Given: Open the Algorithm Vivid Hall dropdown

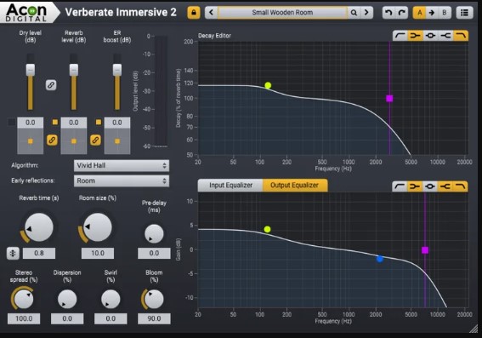Looking at the screenshot, I should 122,166.
